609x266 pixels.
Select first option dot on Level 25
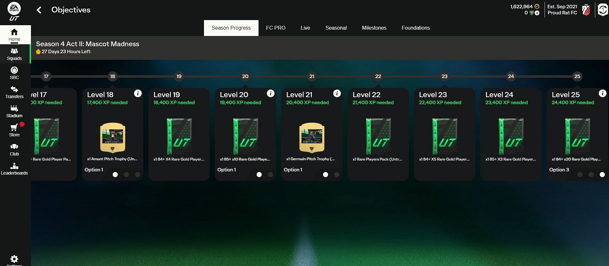(x=580, y=175)
